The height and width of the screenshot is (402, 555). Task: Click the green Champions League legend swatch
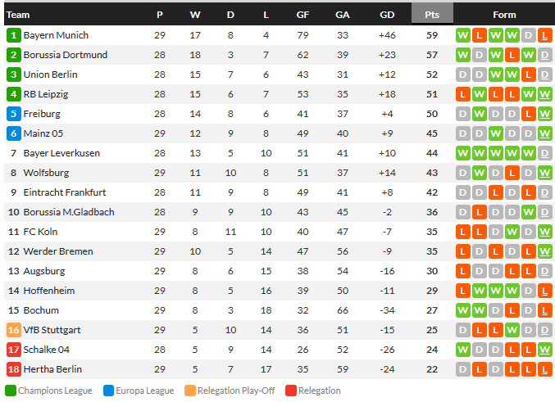[11, 391]
